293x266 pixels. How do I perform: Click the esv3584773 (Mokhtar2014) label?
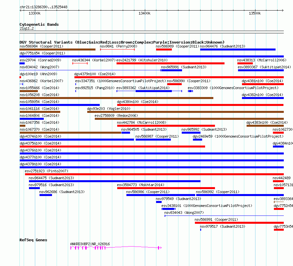141,185
